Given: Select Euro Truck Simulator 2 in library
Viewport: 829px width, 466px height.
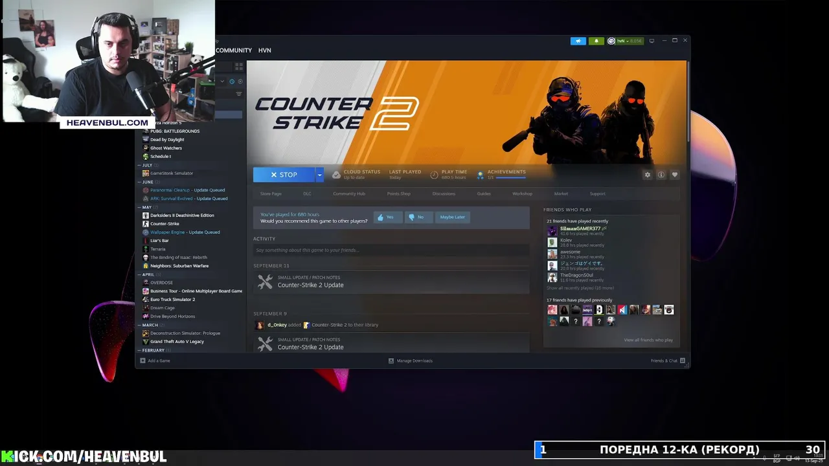Looking at the screenshot, I should coord(172,300).
